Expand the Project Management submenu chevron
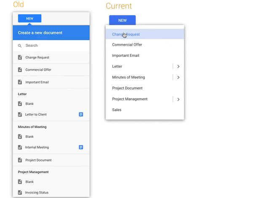Screen dimensions: 253x198 pos(178,99)
